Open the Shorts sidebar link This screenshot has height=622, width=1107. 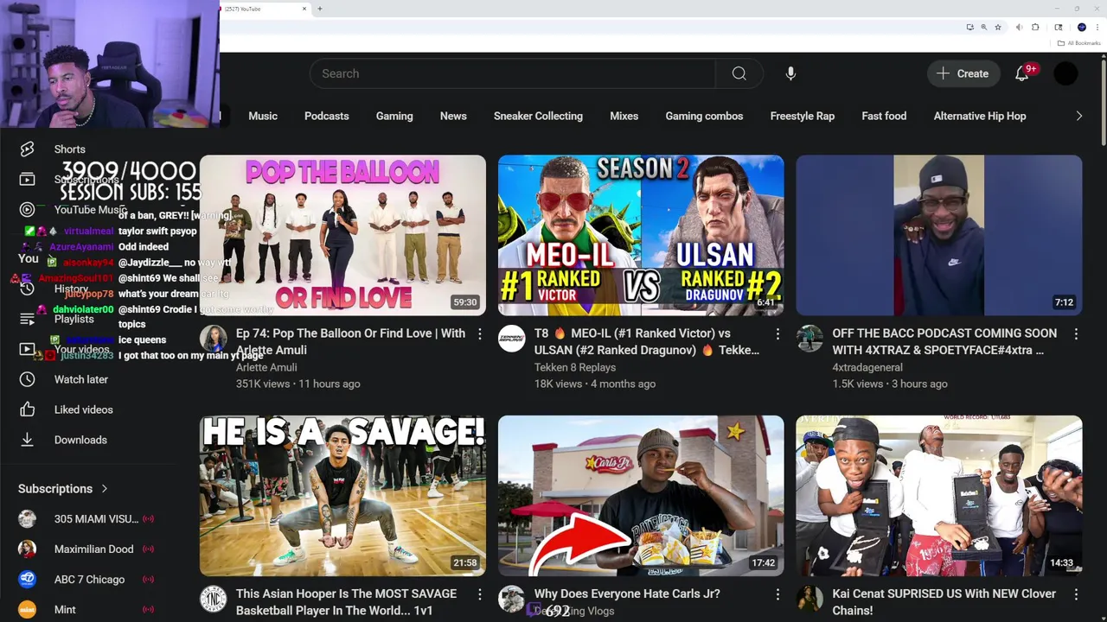point(70,149)
